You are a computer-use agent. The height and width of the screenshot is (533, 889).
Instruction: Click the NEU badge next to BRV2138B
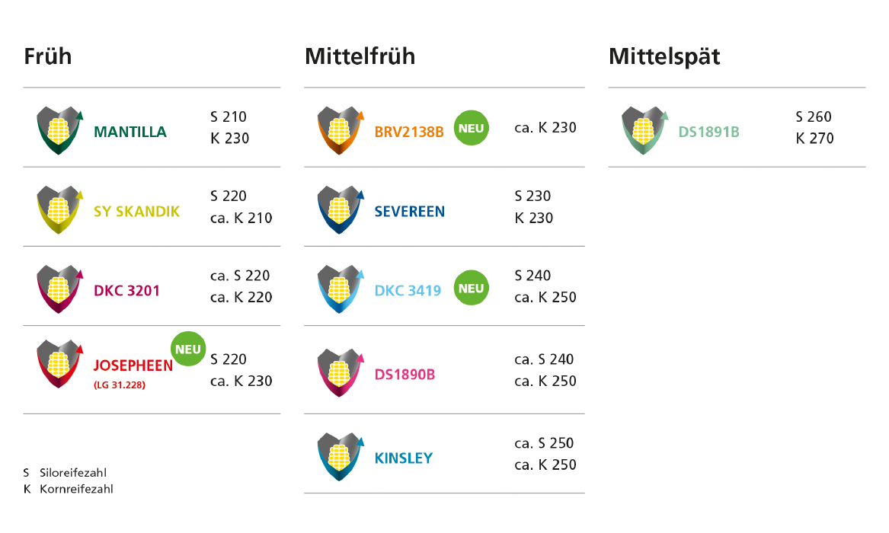(x=471, y=128)
